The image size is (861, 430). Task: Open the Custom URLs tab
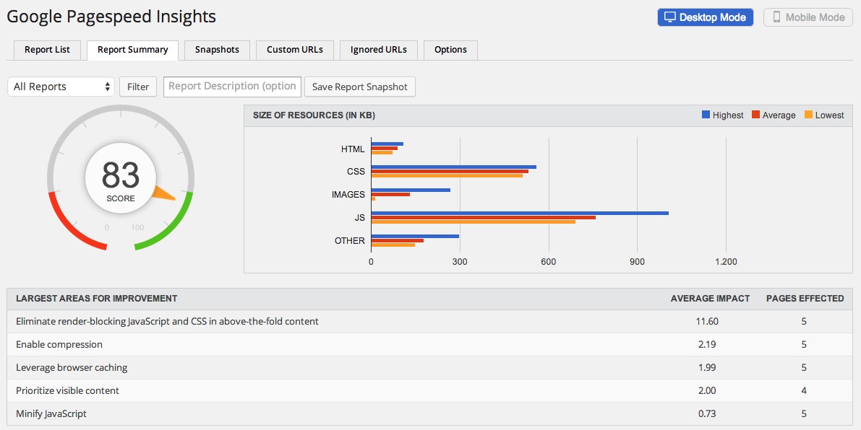click(x=295, y=50)
